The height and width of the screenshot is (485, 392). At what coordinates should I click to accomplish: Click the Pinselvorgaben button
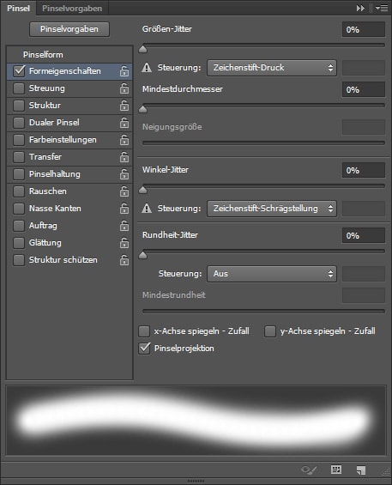coord(69,29)
